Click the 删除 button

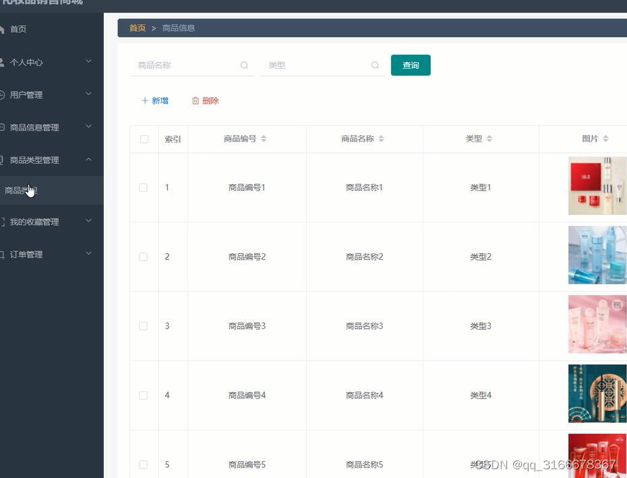(x=206, y=101)
